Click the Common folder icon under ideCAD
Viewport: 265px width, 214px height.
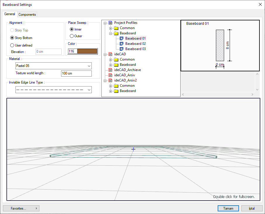click(116, 59)
